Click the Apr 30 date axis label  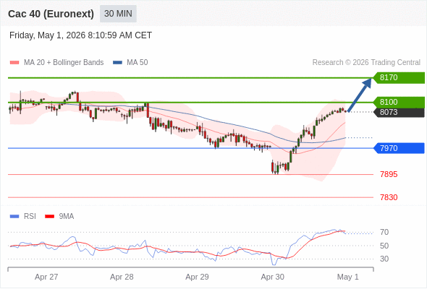click(272, 277)
